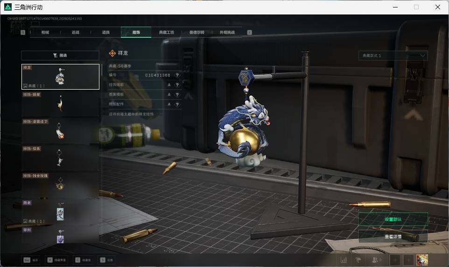
Task: Open the 外观挑战 appearance challenge tab
Action: [x=227, y=32]
